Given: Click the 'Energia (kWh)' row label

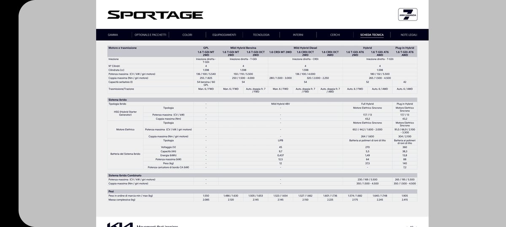Looking at the screenshot, I should (x=168, y=155).
